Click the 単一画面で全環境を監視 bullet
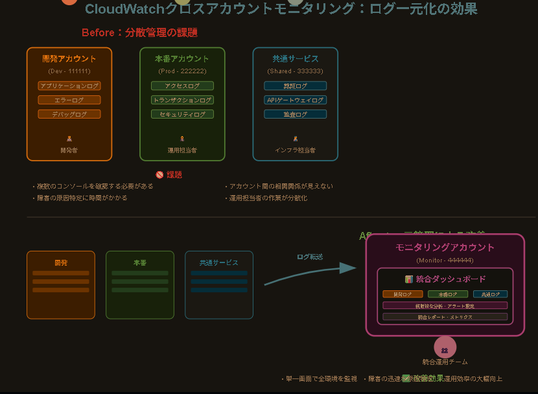The width and height of the screenshot is (538, 394). (320, 379)
